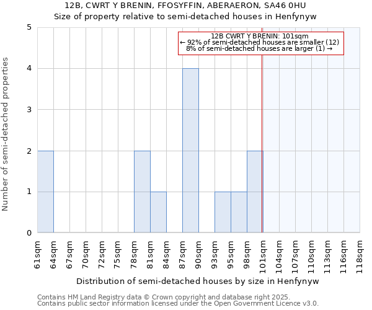Click the 'Open Government Licence v3.0' footer line
Image resolution: width=372 pixels, height=310 pixels.
(x=178, y=303)
